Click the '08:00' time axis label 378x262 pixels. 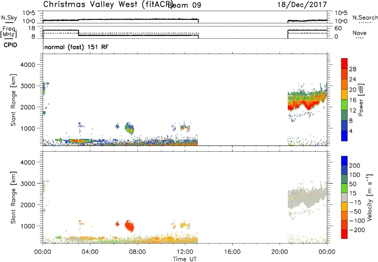click(137, 252)
